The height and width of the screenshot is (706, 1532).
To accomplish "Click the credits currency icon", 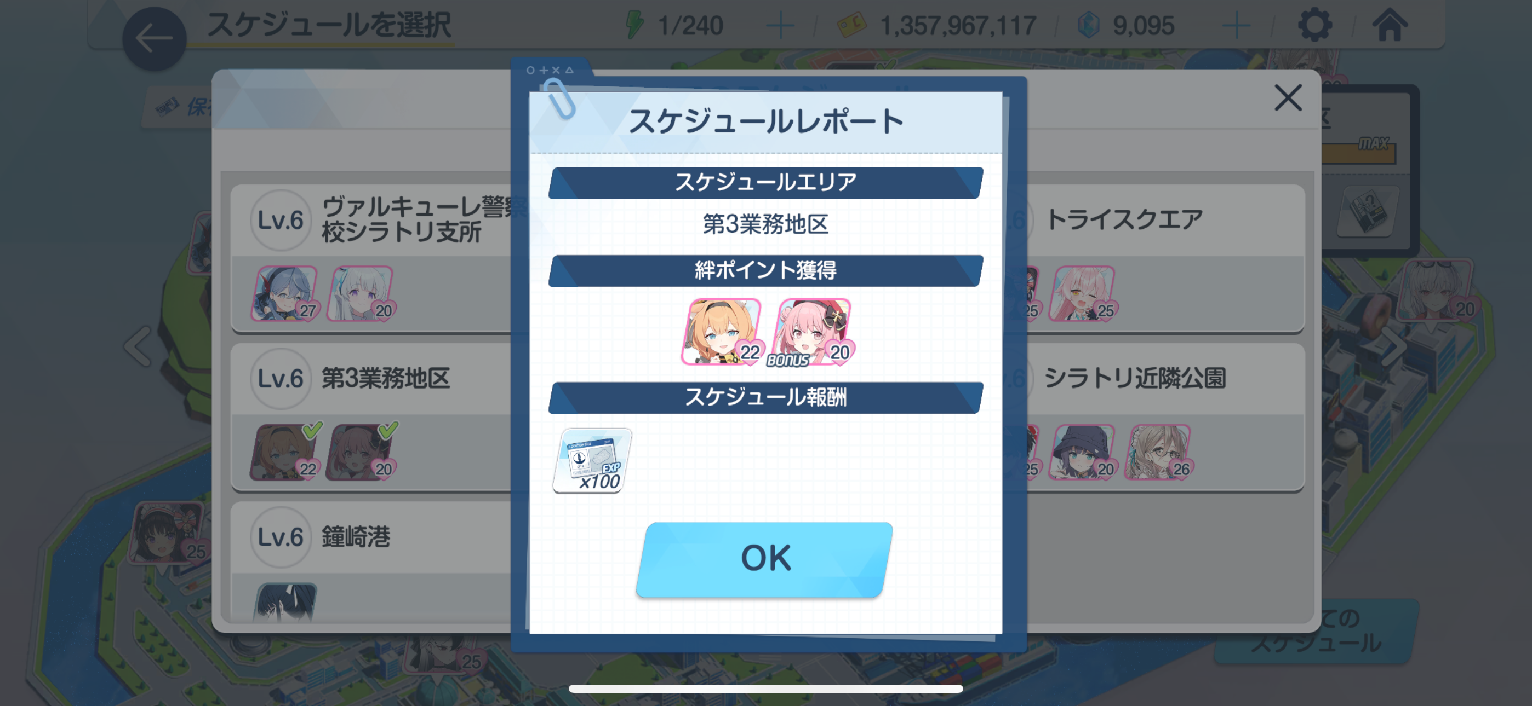I will (851, 26).
